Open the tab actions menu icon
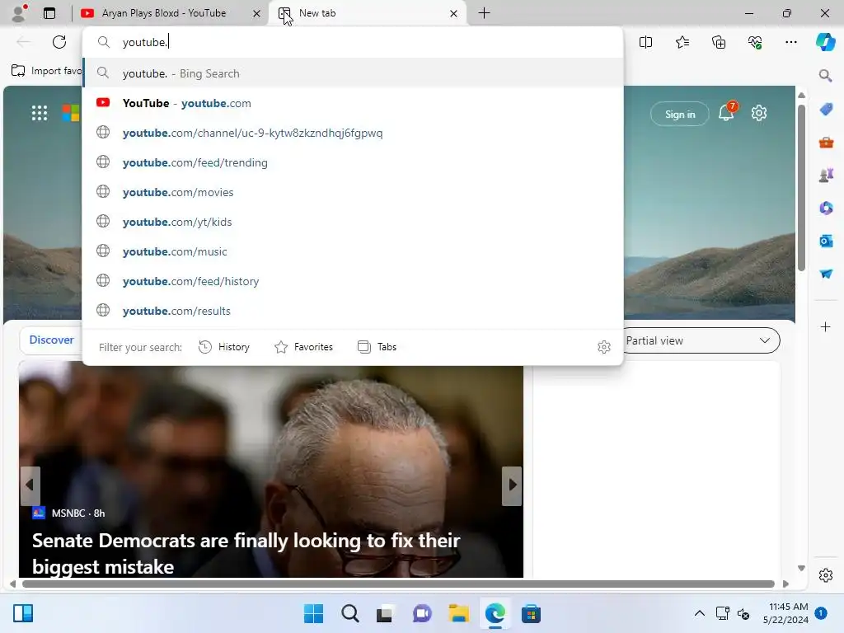This screenshot has width=844, height=633. (x=49, y=13)
